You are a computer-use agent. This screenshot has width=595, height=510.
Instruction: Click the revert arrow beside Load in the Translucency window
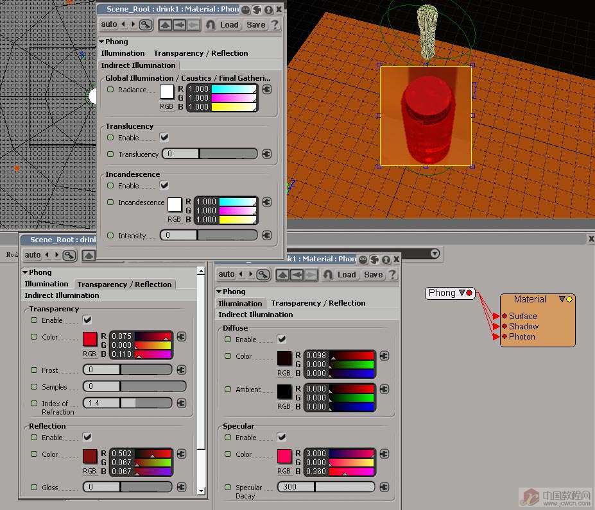[x=211, y=25]
